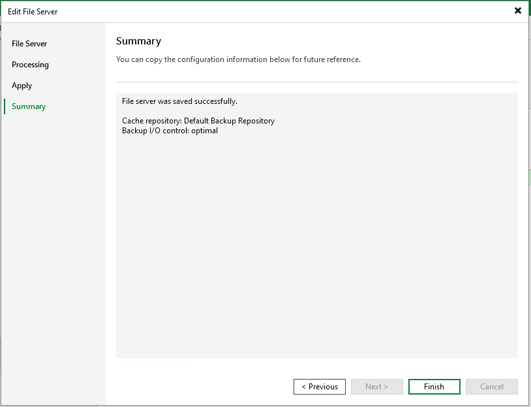The width and height of the screenshot is (531, 407).
Task: Click the greyed-out Cancel button
Action: pos(491,387)
